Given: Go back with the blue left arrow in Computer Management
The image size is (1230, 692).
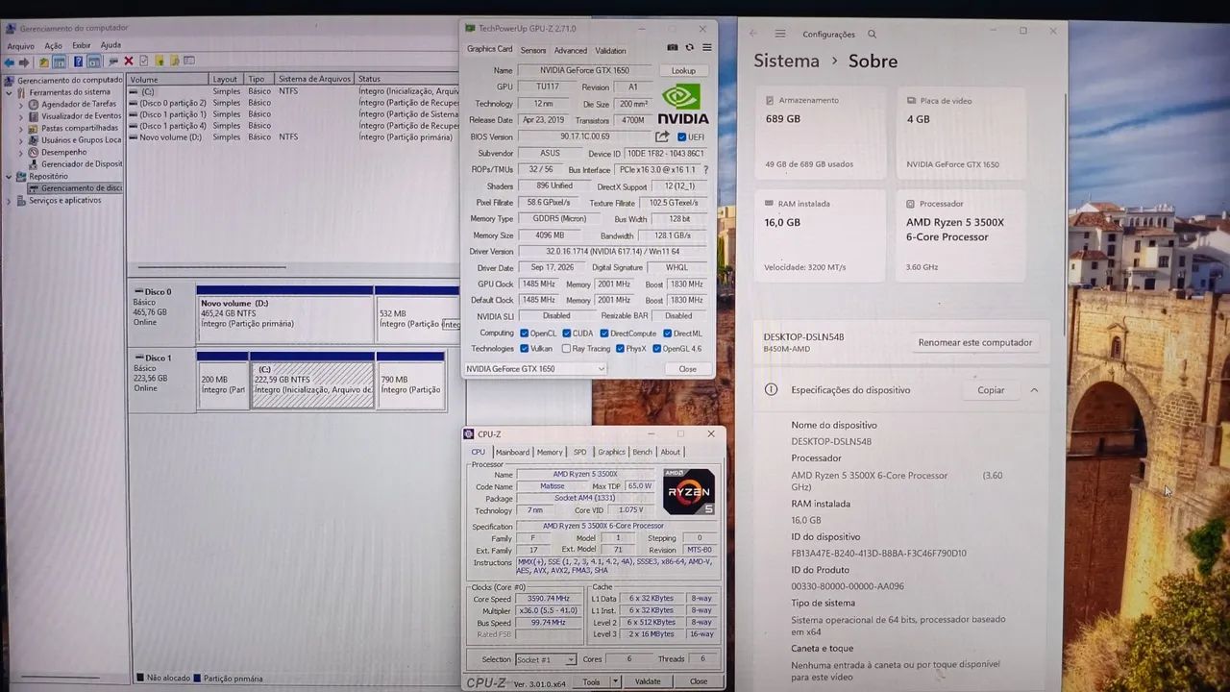Looking at the screenshot, I should coord(10,62).
